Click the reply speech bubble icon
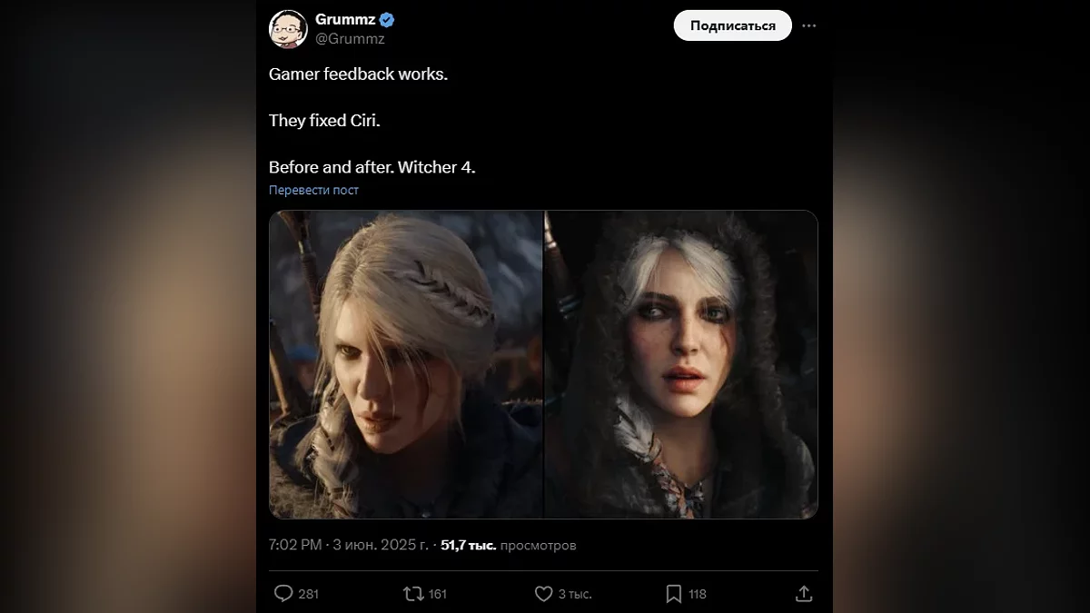The width and height of the screenshot is (1090, 613). (283, 594)
